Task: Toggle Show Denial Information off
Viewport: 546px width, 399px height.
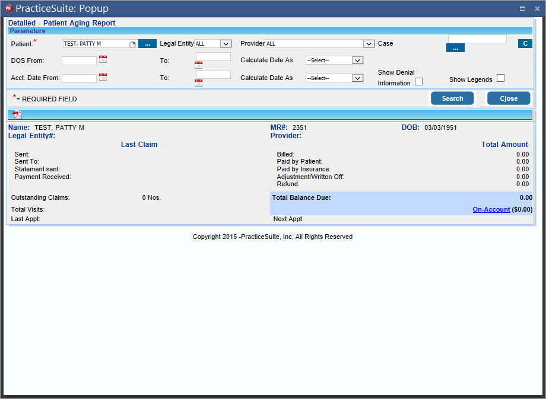Action: coord(418,81)
